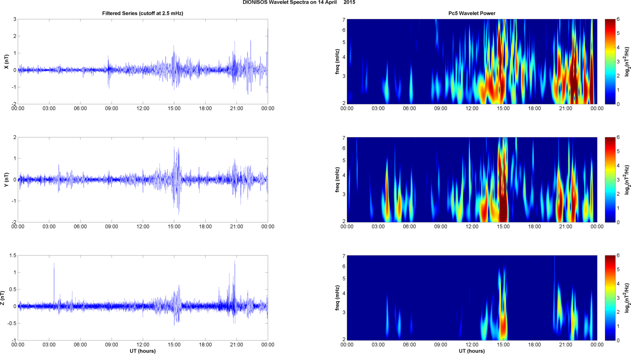Click the middle wavelet power spectrogram
Image resolution: width=631 pixels, height=354 pixels.
pyautogui.click(x=472, y=179)
